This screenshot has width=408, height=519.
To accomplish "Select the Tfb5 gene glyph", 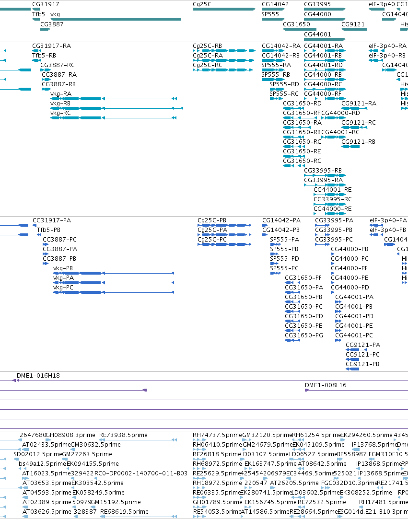I will pos(36,19).
